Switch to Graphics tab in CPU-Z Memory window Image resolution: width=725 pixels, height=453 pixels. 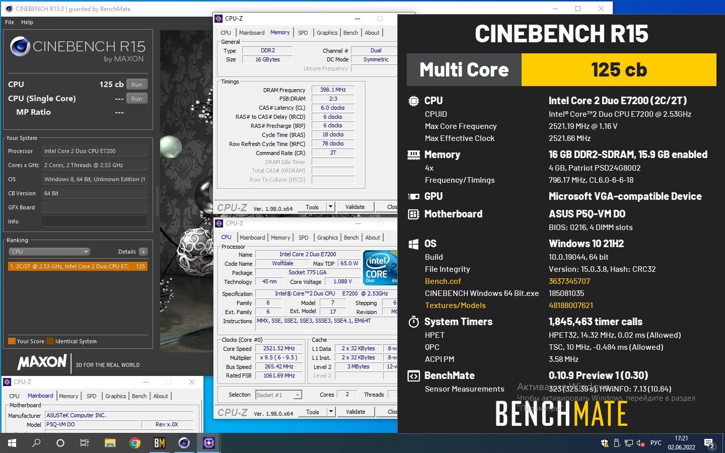pyautogui.click(x=327, y=33)
